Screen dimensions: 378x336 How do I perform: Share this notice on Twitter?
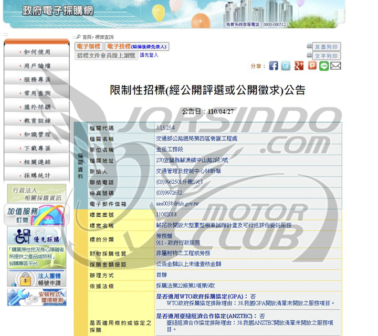coord(286,66)
